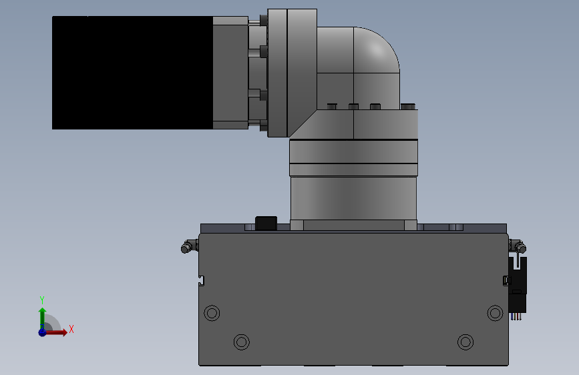Select the gray motor end flange
Image resolution: width=579 pixels, height=375 pixels.
(230, 73)
